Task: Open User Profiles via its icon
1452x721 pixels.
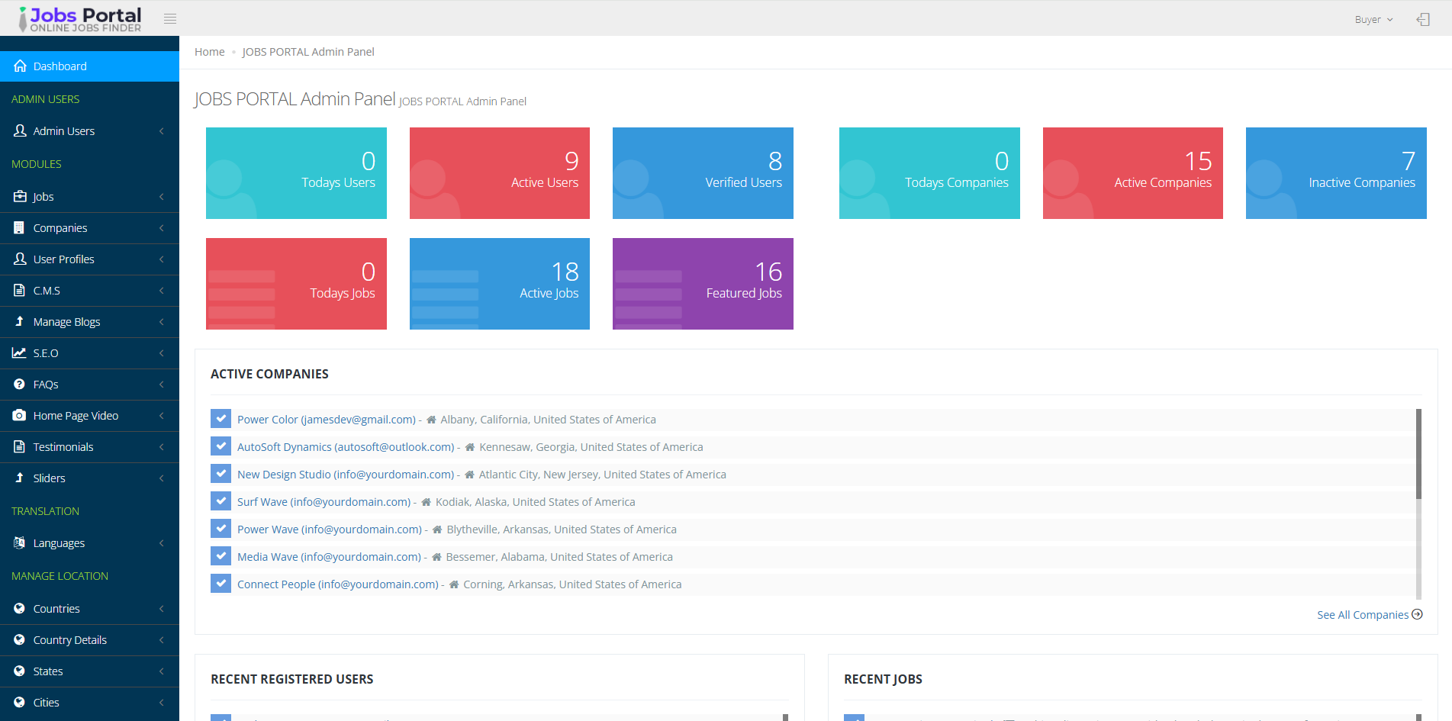Action: 20,259
